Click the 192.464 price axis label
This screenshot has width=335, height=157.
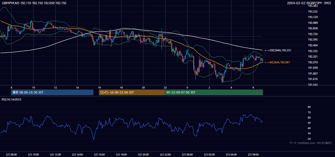click(313, 45)
